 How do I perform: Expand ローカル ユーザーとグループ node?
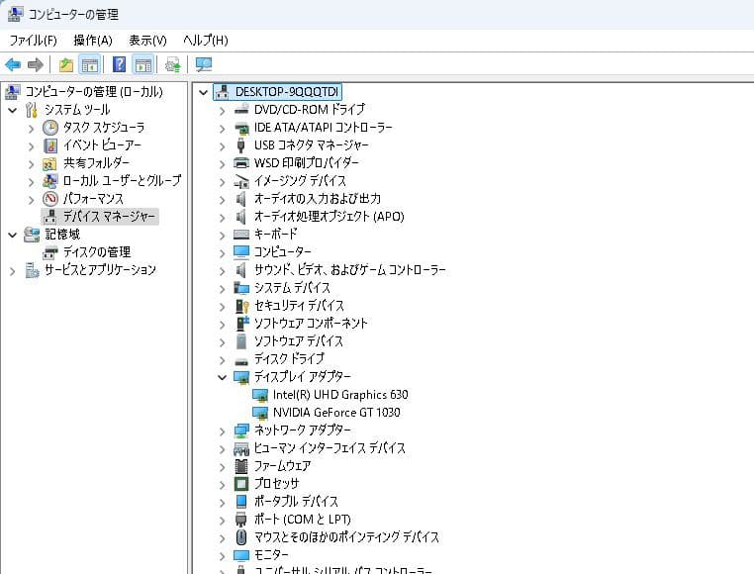(x=32, y=182)
